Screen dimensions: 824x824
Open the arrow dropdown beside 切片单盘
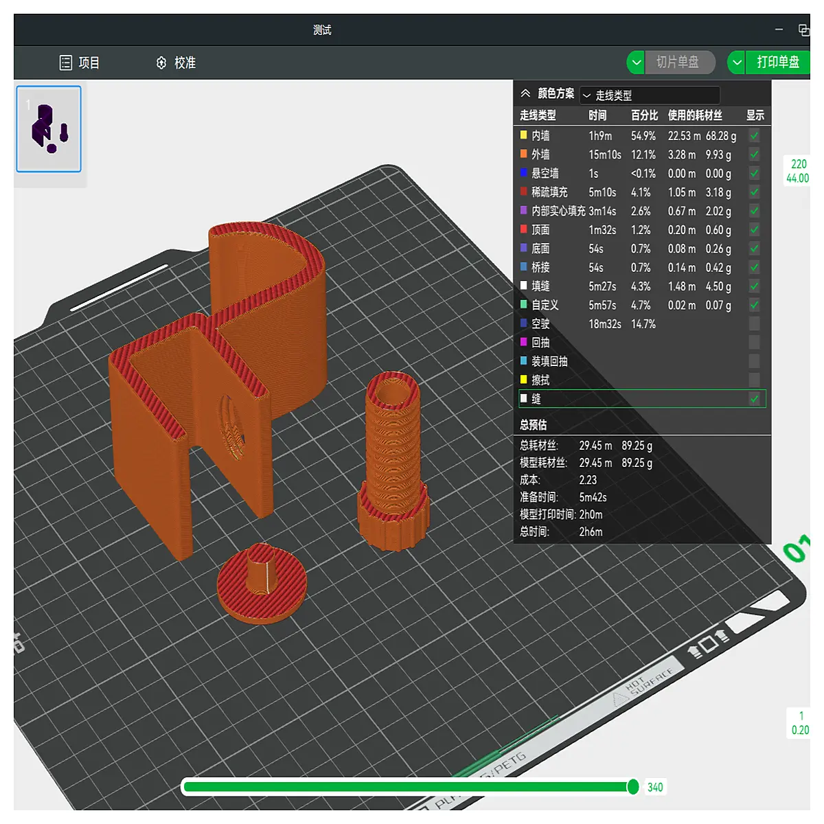click(x=637, y=62)
